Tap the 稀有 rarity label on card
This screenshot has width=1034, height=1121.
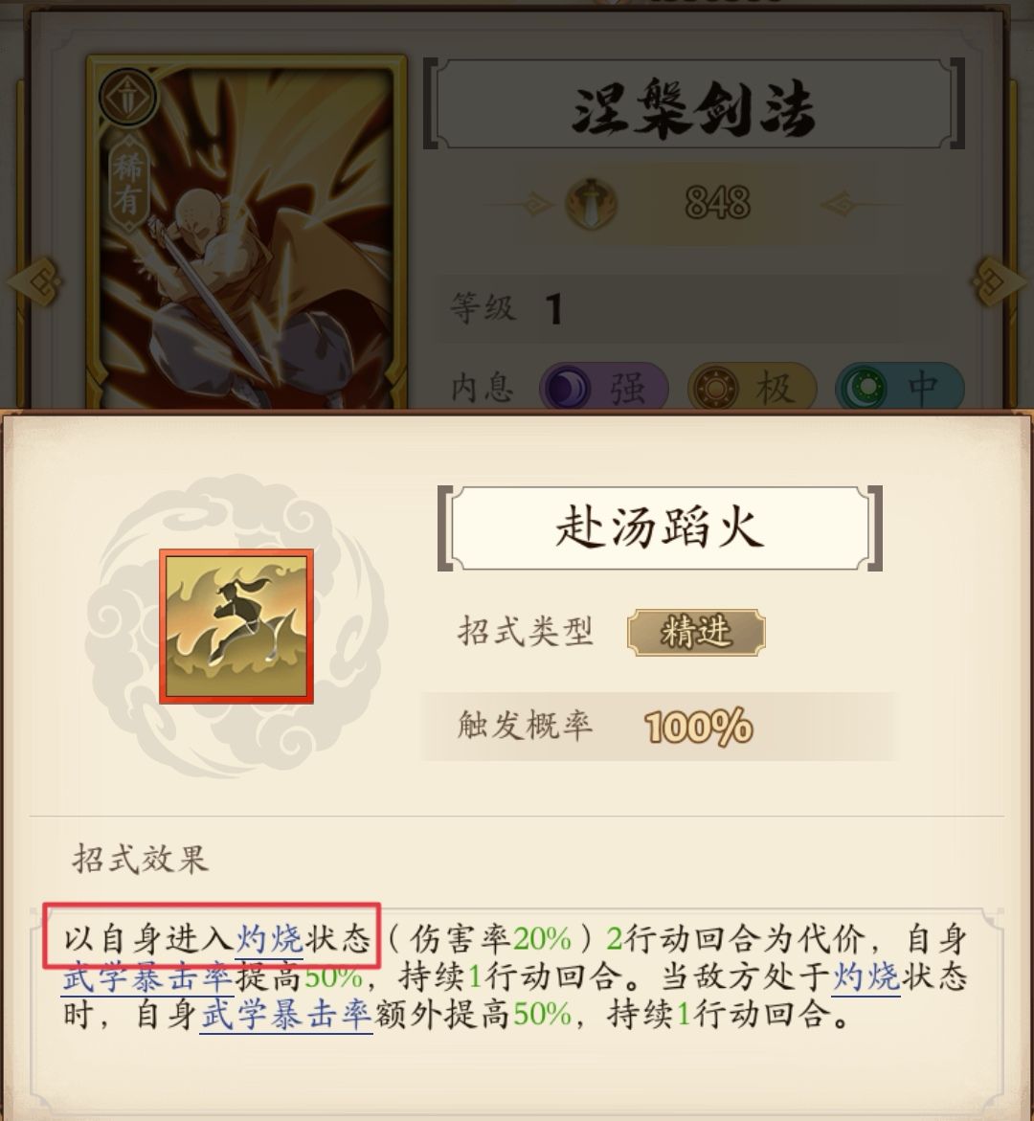pos(128,184)
